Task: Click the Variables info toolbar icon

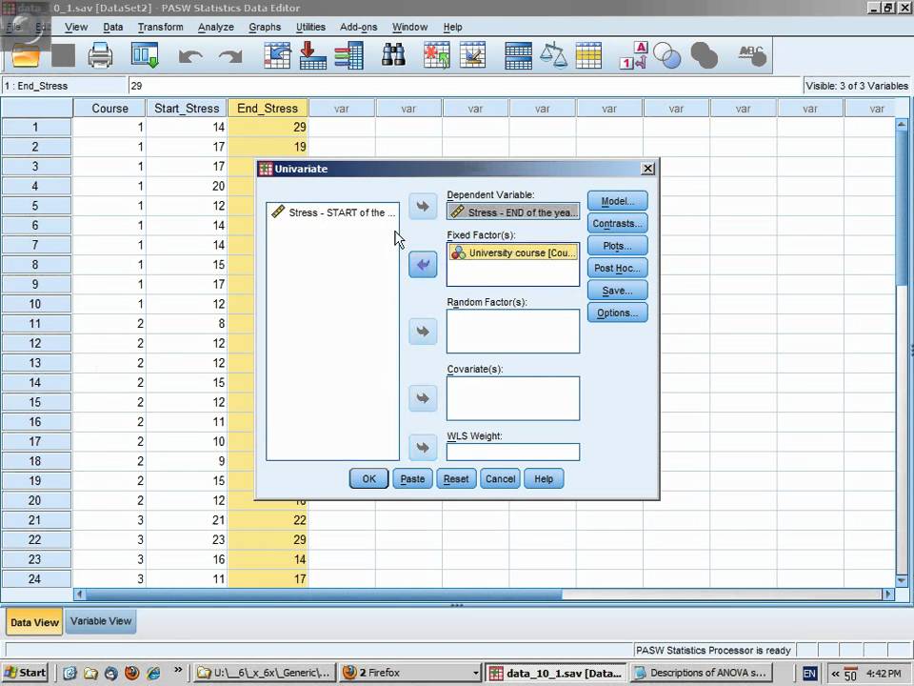Action: click(348, 56)
